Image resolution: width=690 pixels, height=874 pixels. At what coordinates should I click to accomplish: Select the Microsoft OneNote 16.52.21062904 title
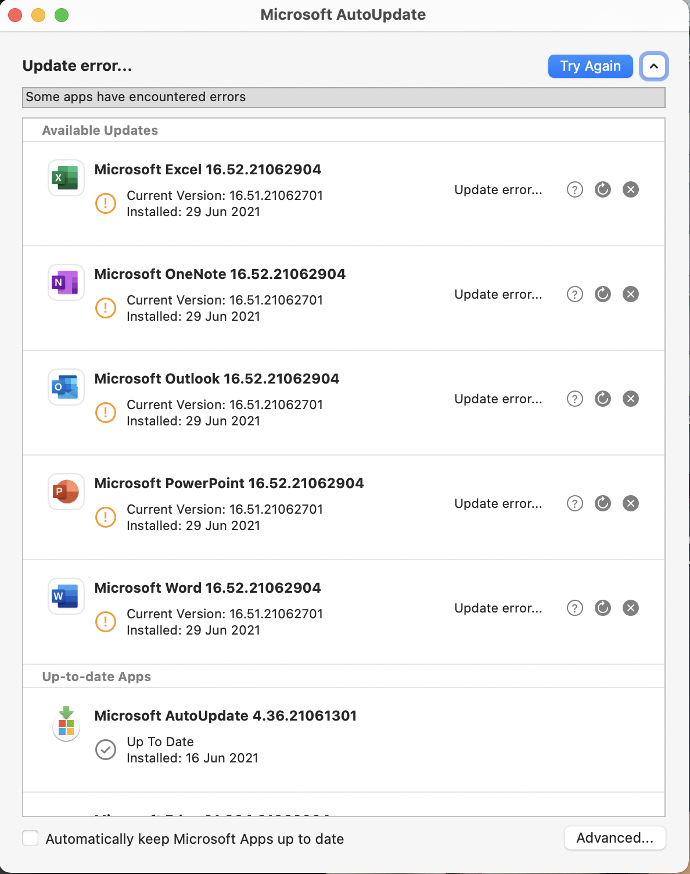[x=220, y=274]
